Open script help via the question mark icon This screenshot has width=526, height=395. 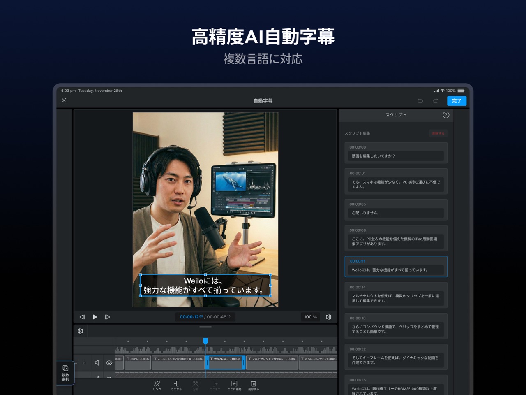(x=446, y=115)
